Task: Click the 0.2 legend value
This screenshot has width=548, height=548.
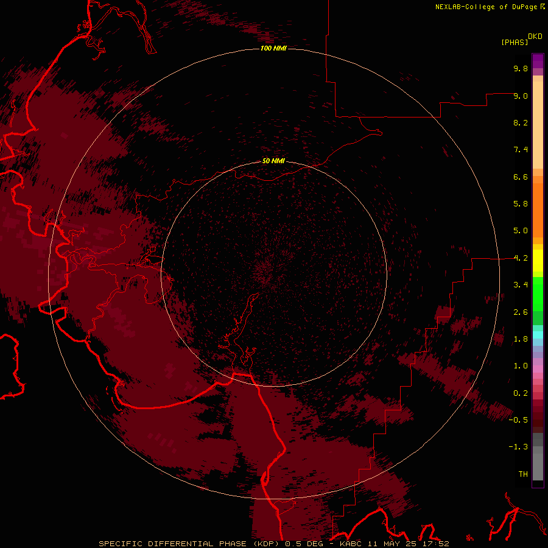Action: click(521, 393)
